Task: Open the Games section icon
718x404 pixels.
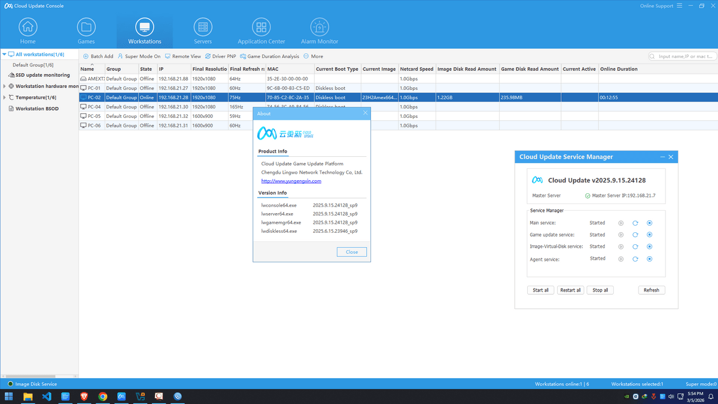Action: point(86,28)
